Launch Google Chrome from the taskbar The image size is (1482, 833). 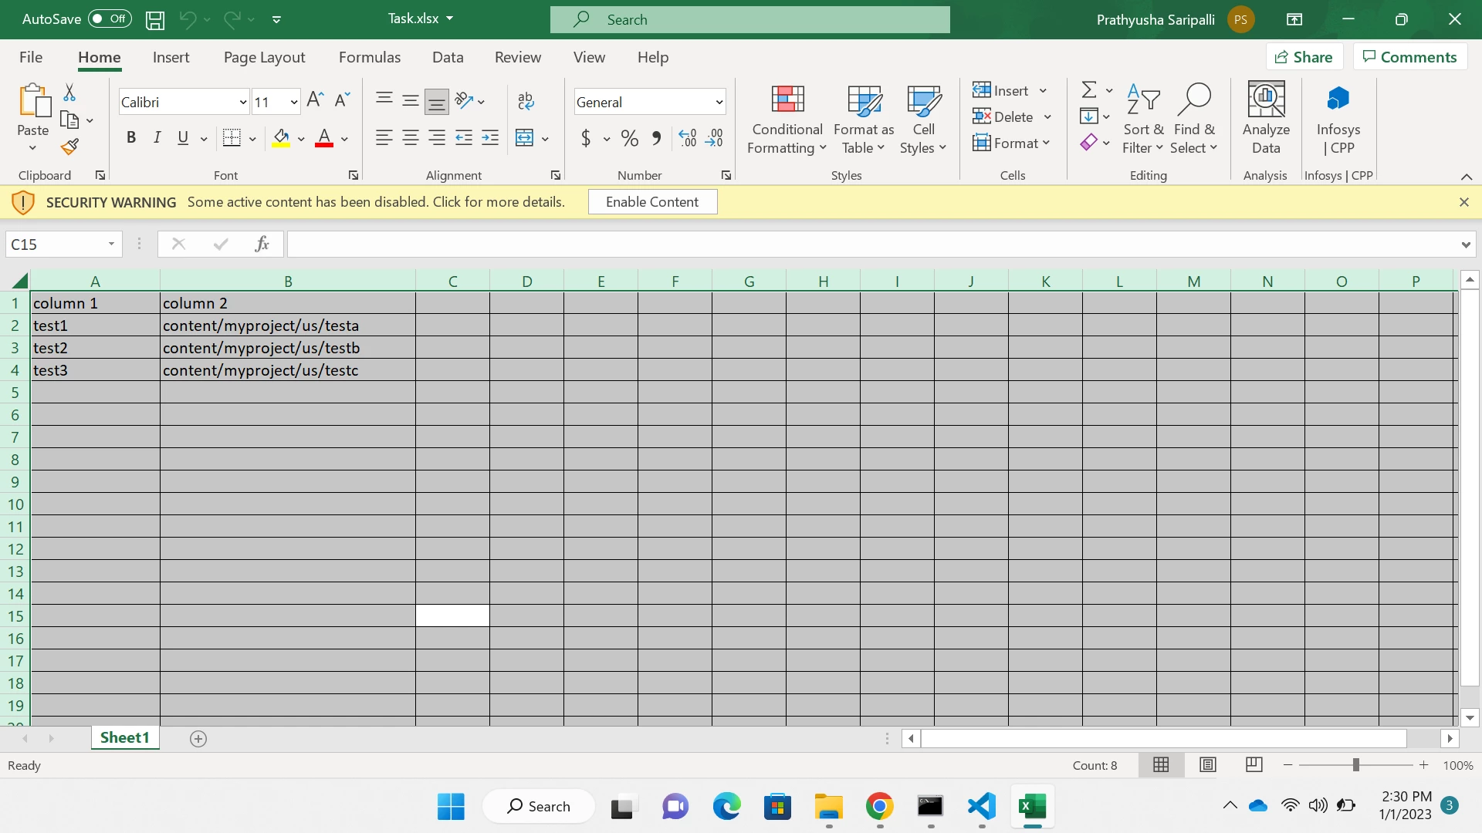[879, 807]
